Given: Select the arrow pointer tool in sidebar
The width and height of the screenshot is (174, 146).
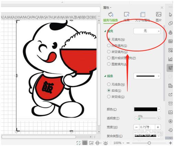Looking at the screenshot, I should (x=171, y=14).
